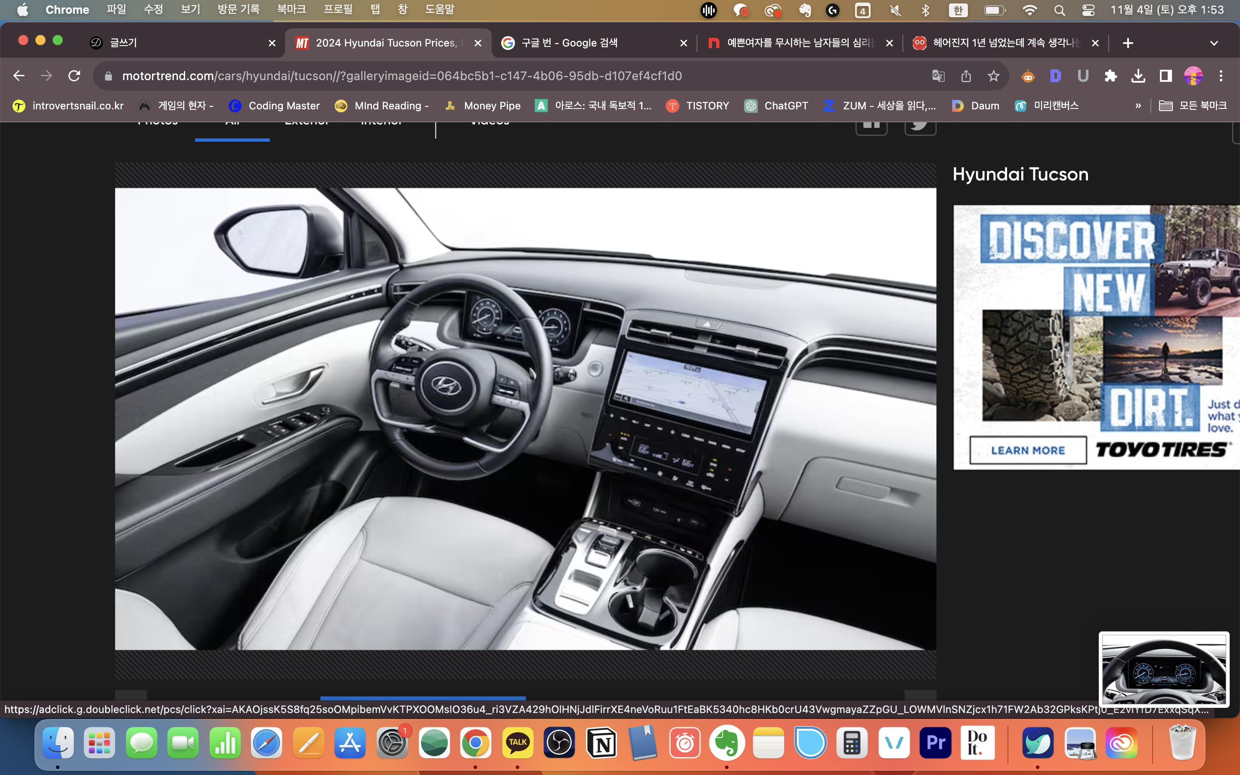1240x775 pixels.
Task: Select the gauge cluster thumbnail preview
Action: (1164, 668)
